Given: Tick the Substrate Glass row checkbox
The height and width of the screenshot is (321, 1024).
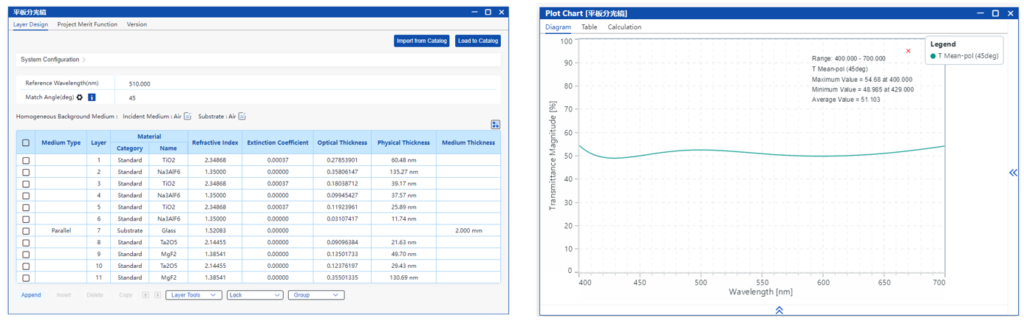Looking at the screenshot, I should coord(26,231).
